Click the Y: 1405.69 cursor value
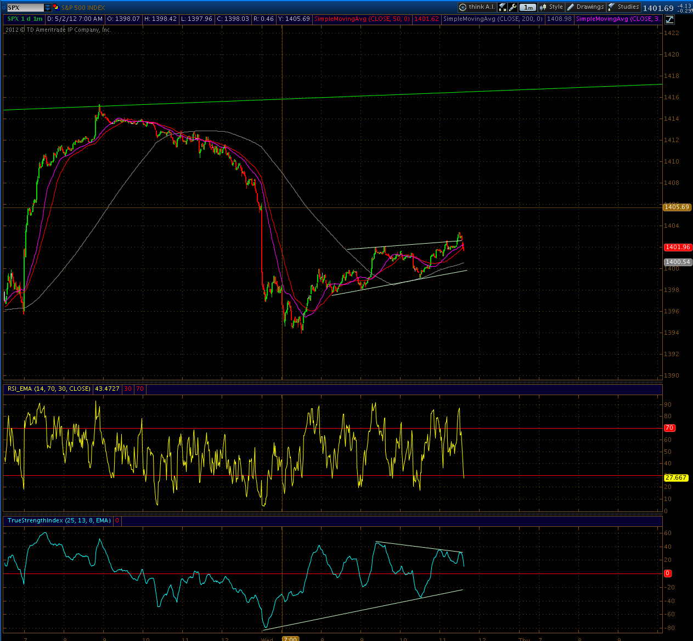This screenshot has width=693, height=641. (295, 19)
